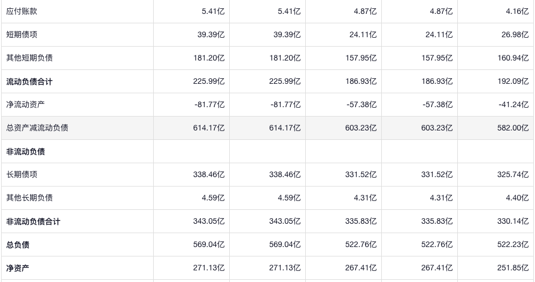Select the highlighted 总资产减流动负债 row label
The image size is (535, 282).
[x=37, y=128]
